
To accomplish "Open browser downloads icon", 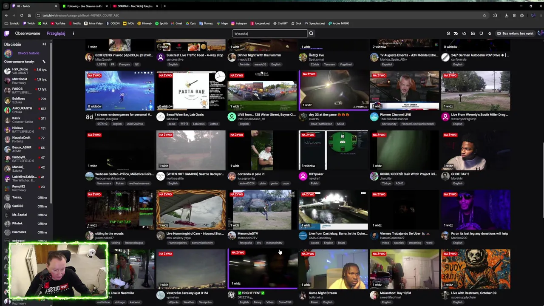I will (506, 15).
